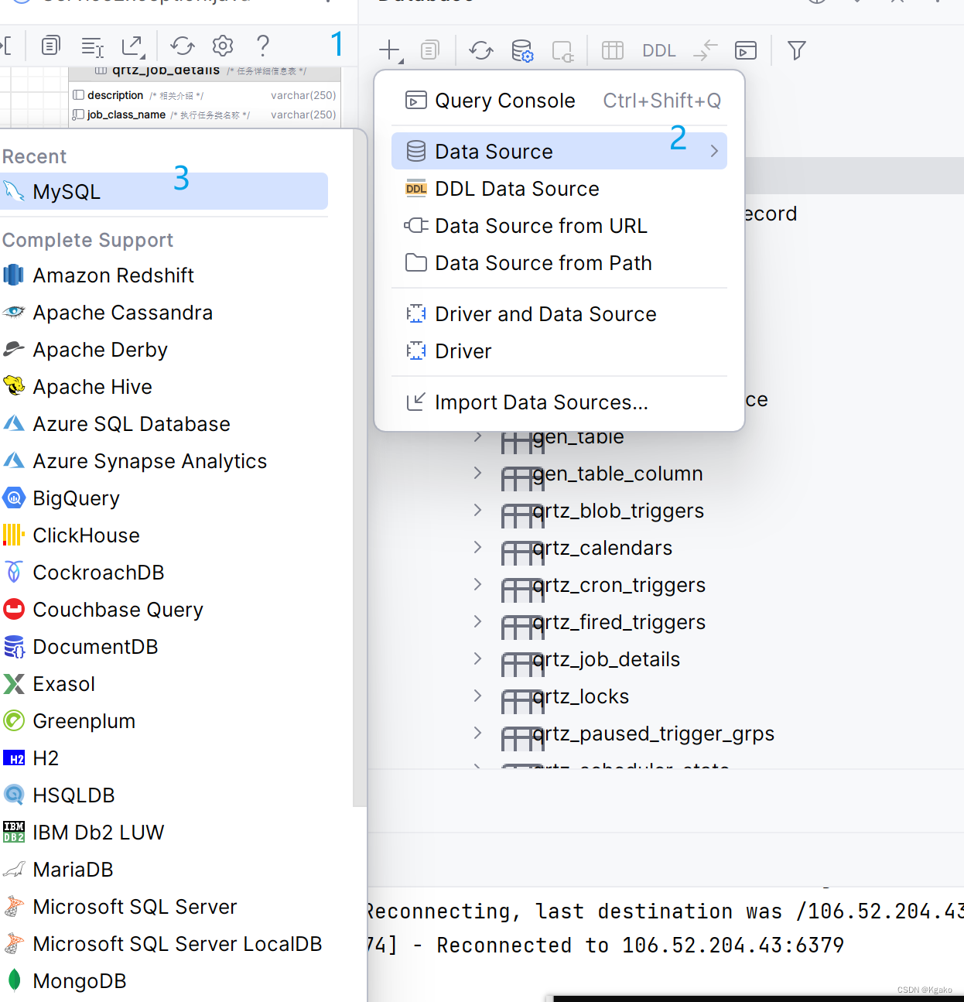Open the Data Source submenu
The height and width of the screenshot is (1002, 964).
coord(559,151)
